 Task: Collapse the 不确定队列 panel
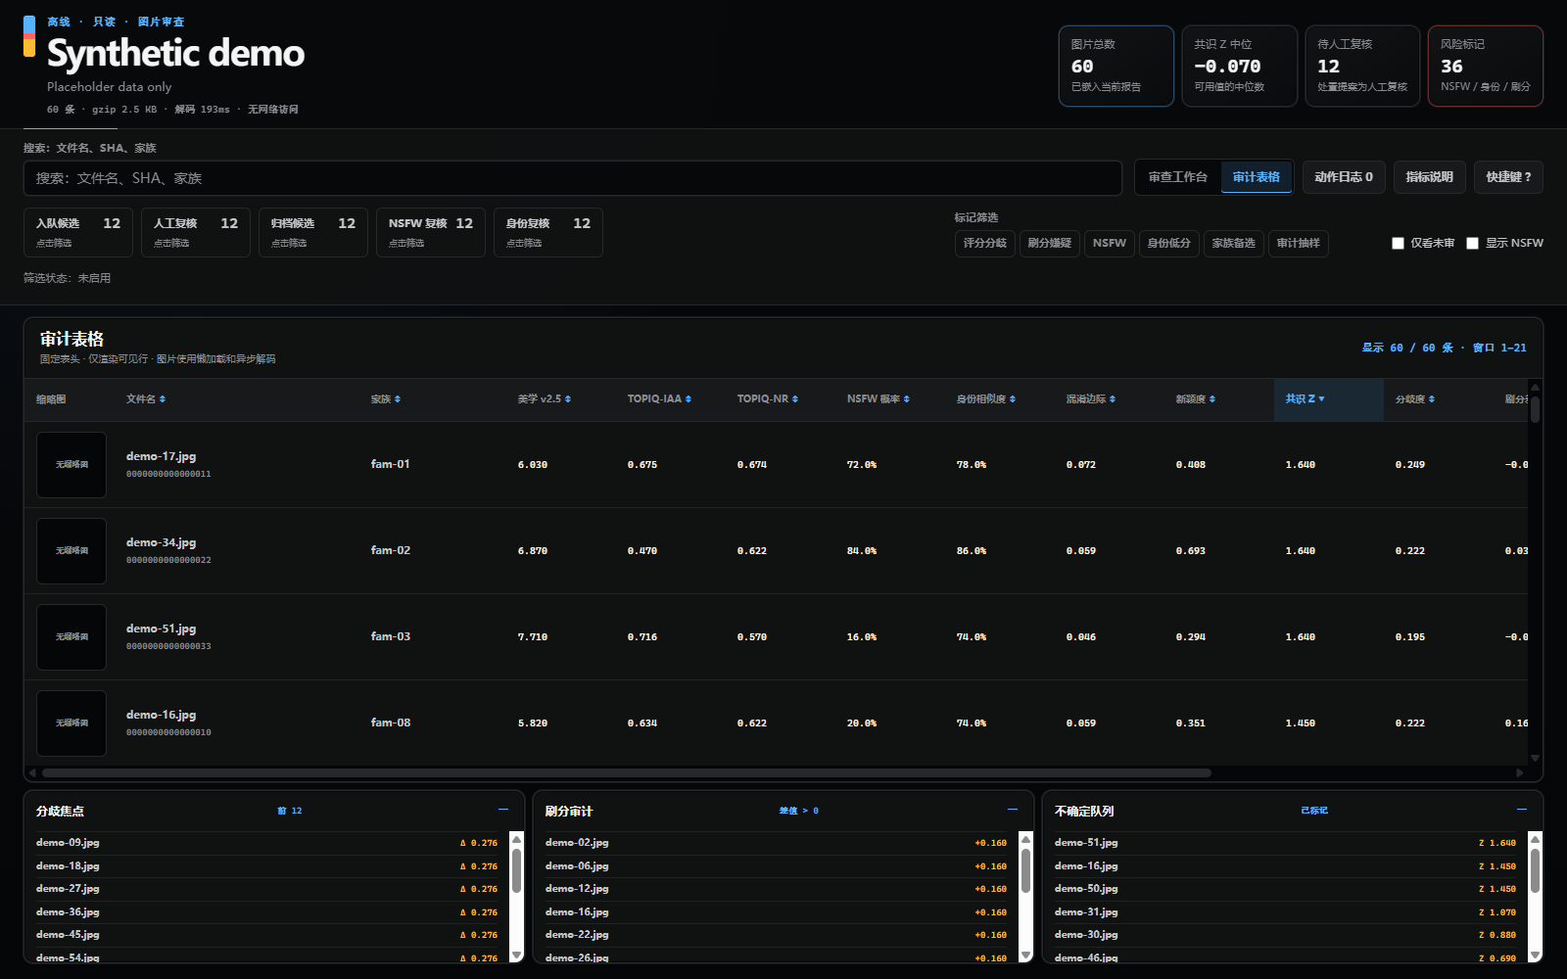pyautogui.click(x=1522, y=810)
